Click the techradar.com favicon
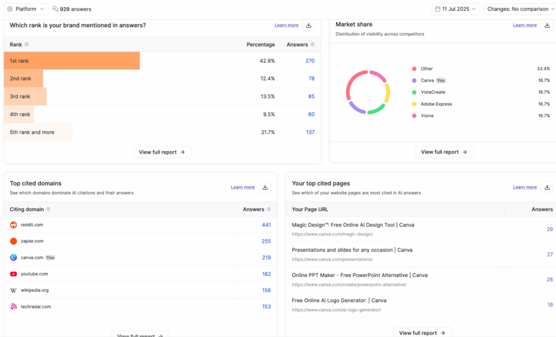Screen dimensions: 556x337 (x=14, y=307)
